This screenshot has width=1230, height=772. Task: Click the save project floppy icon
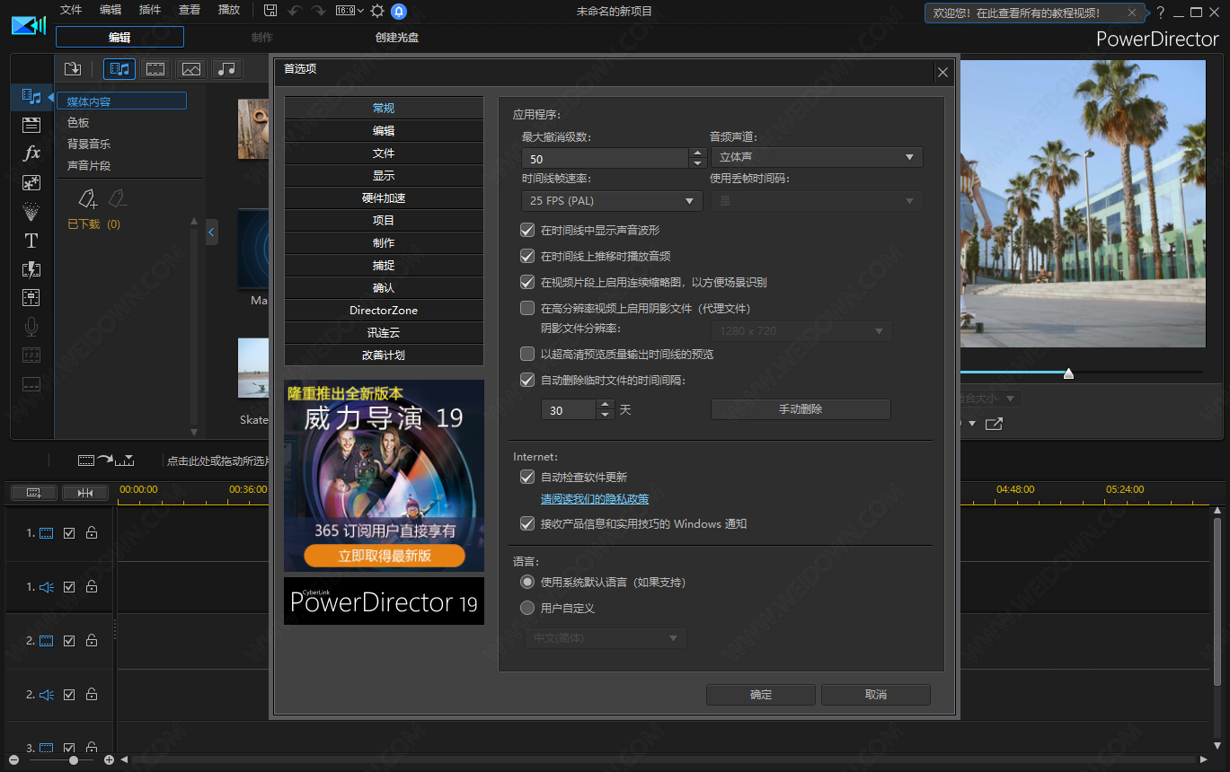click(x=271, y=11)
